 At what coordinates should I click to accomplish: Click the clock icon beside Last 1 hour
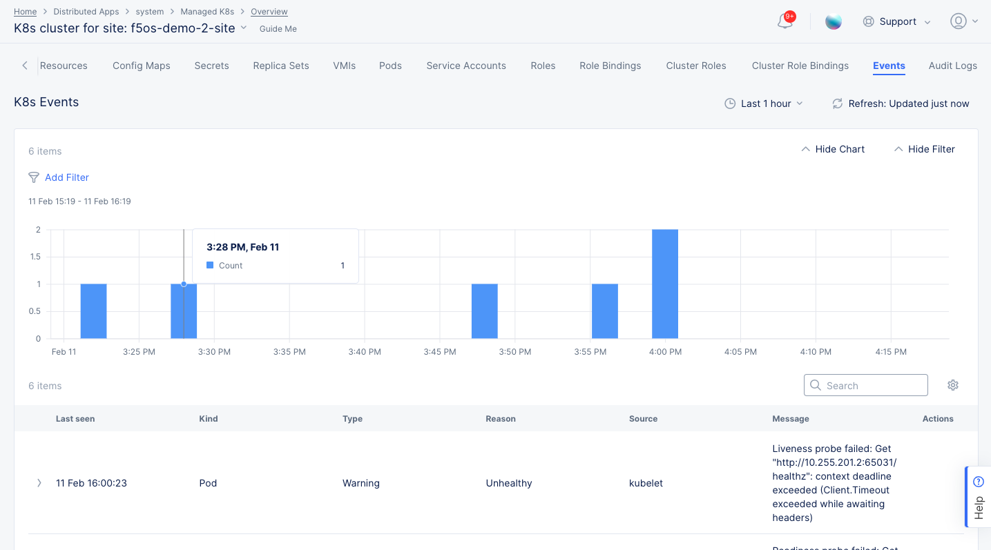[x=729, y=103]
